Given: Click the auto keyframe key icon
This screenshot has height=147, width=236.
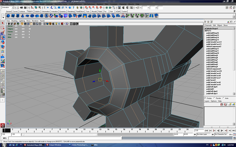Looking at the screenshot, I should coord(230,134).
